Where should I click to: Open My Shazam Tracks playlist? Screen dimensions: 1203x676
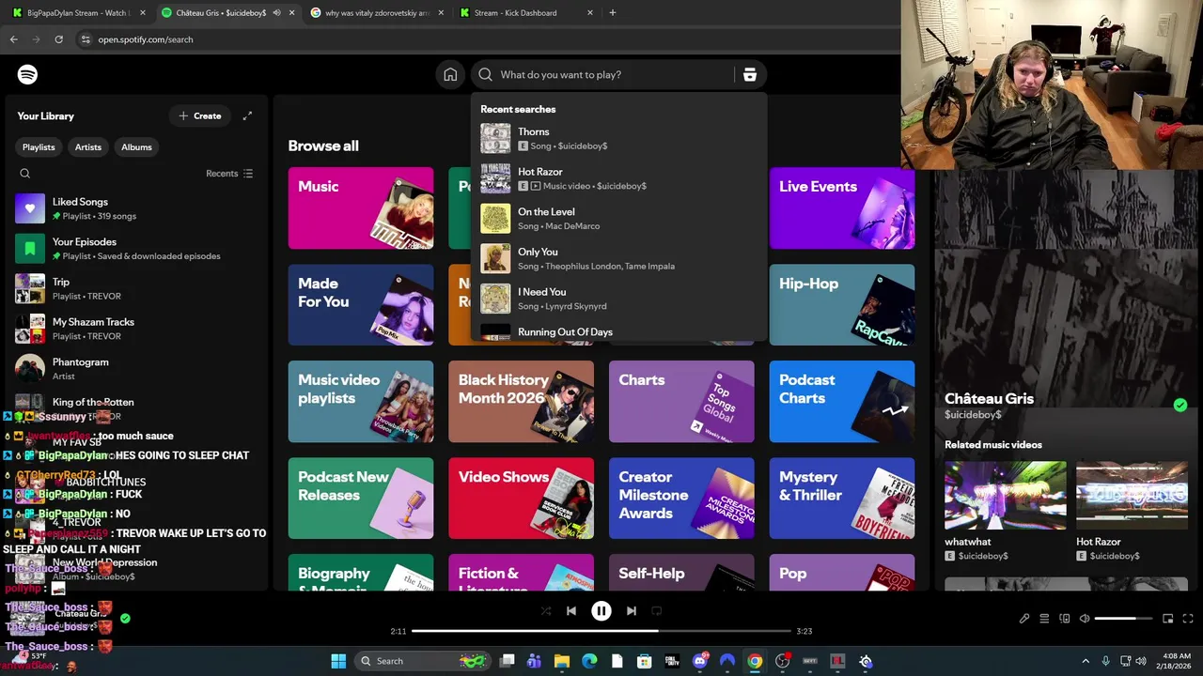pos(136,329)
